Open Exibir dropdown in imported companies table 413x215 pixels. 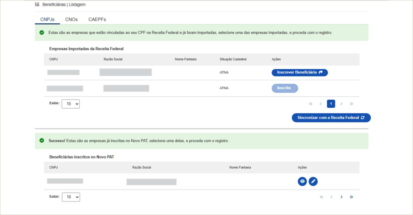(x=71, y=103)
